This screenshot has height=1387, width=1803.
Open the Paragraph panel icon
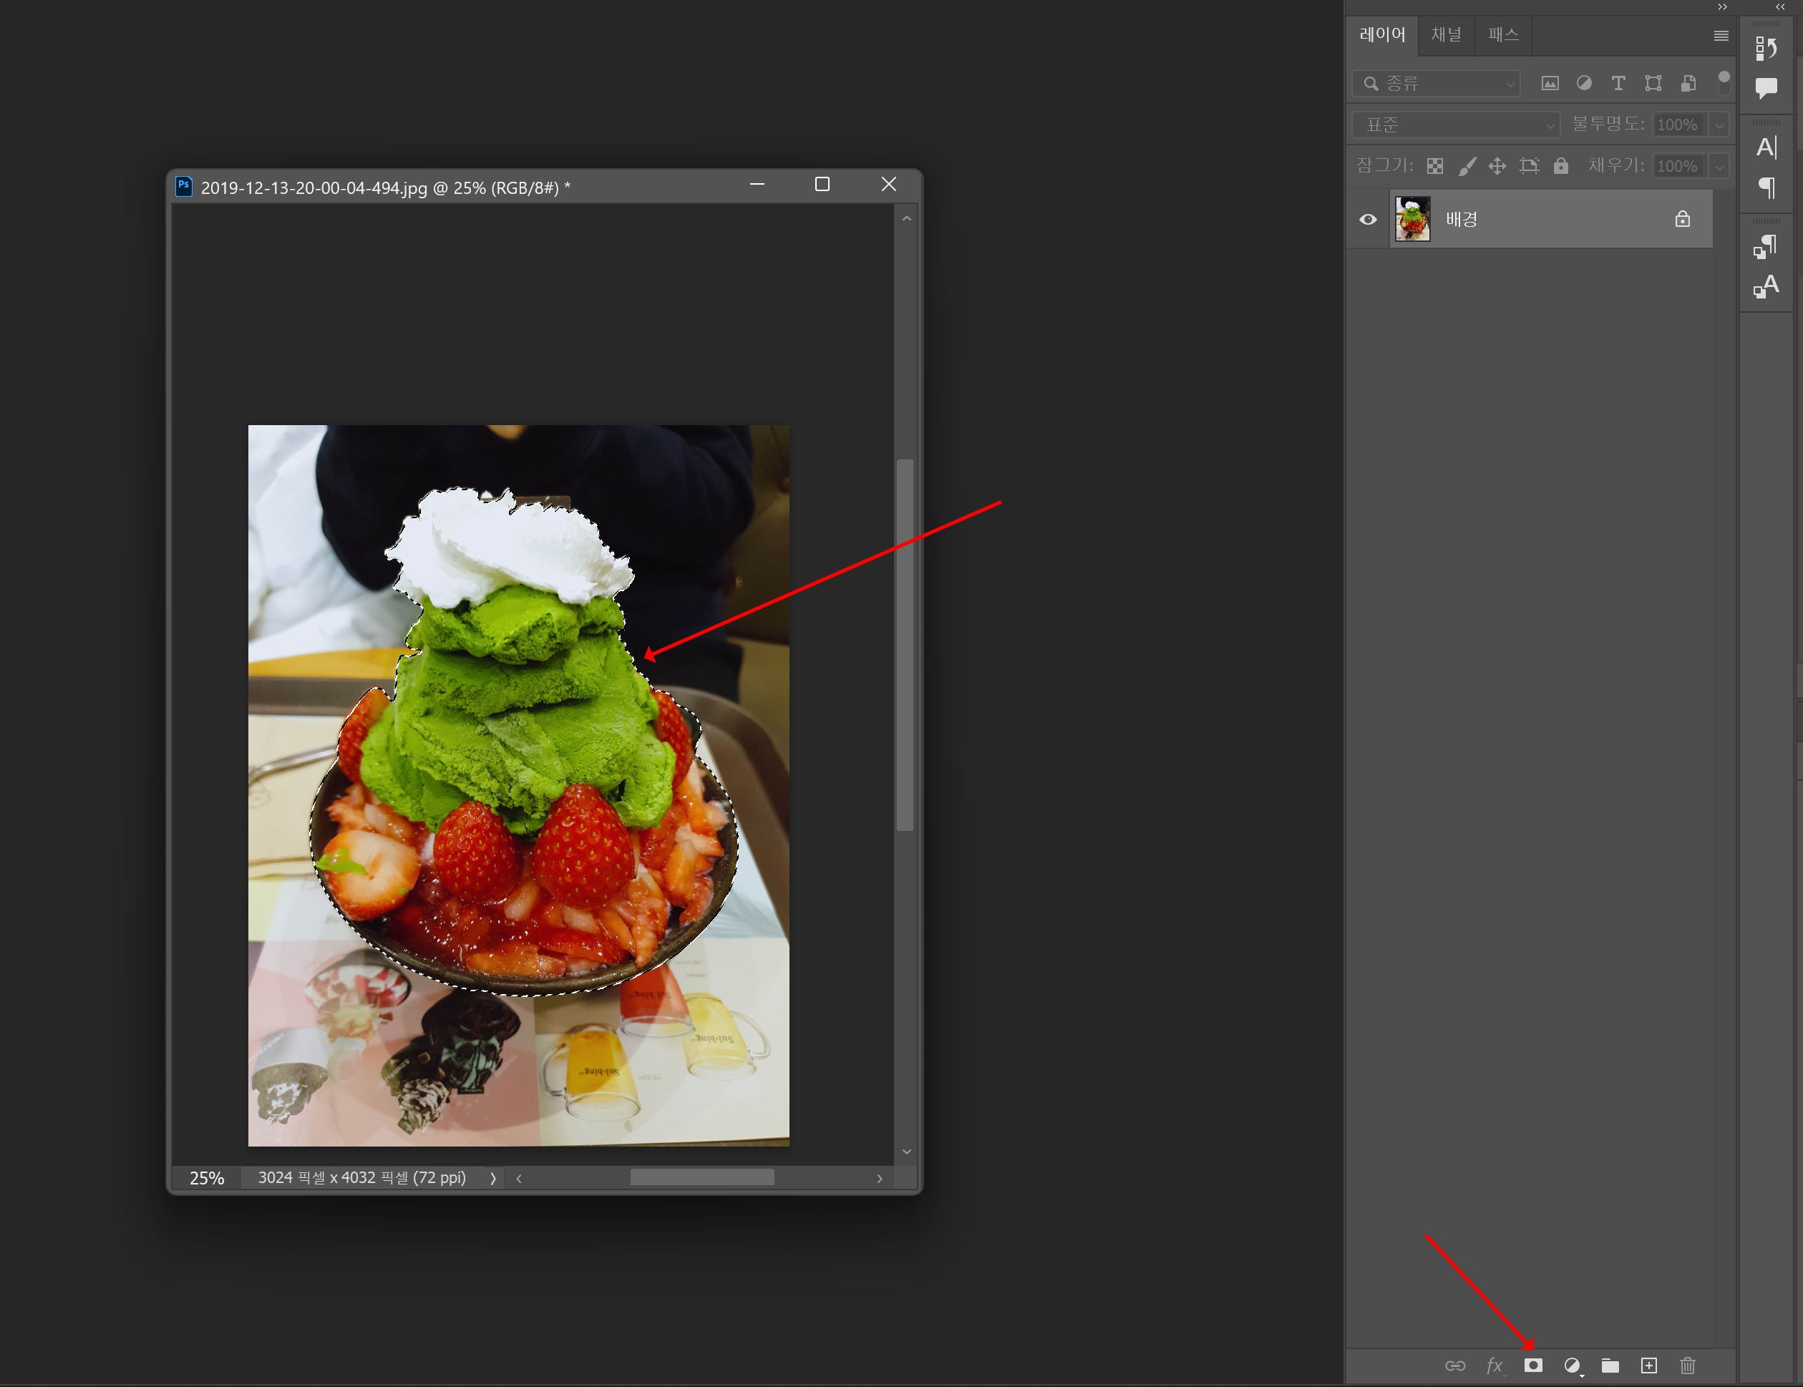(1766, 188)
